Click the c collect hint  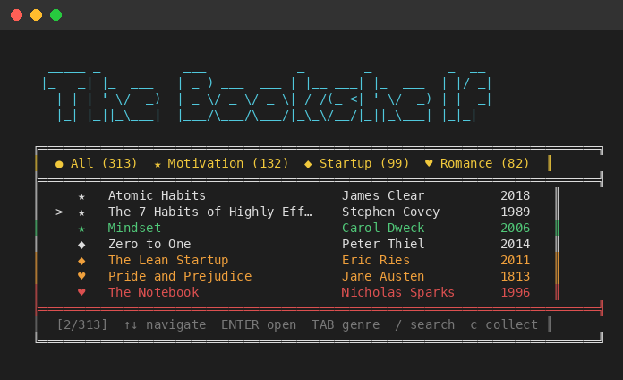[504, 324]
